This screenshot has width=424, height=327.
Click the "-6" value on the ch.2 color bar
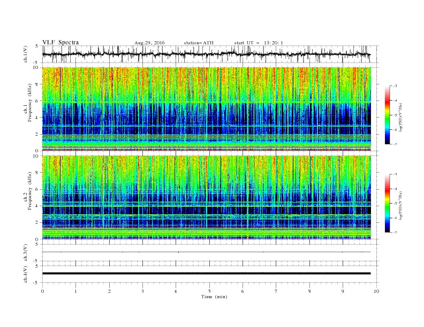395,218
